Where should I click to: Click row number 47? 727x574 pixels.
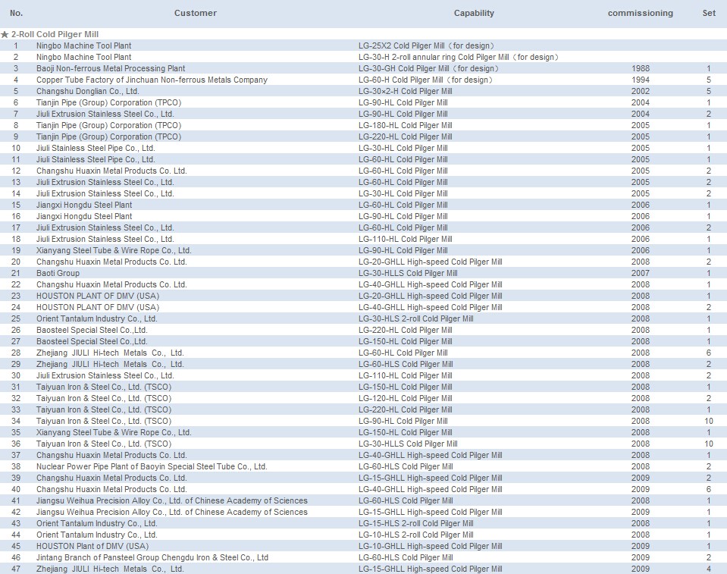point(16,569)
